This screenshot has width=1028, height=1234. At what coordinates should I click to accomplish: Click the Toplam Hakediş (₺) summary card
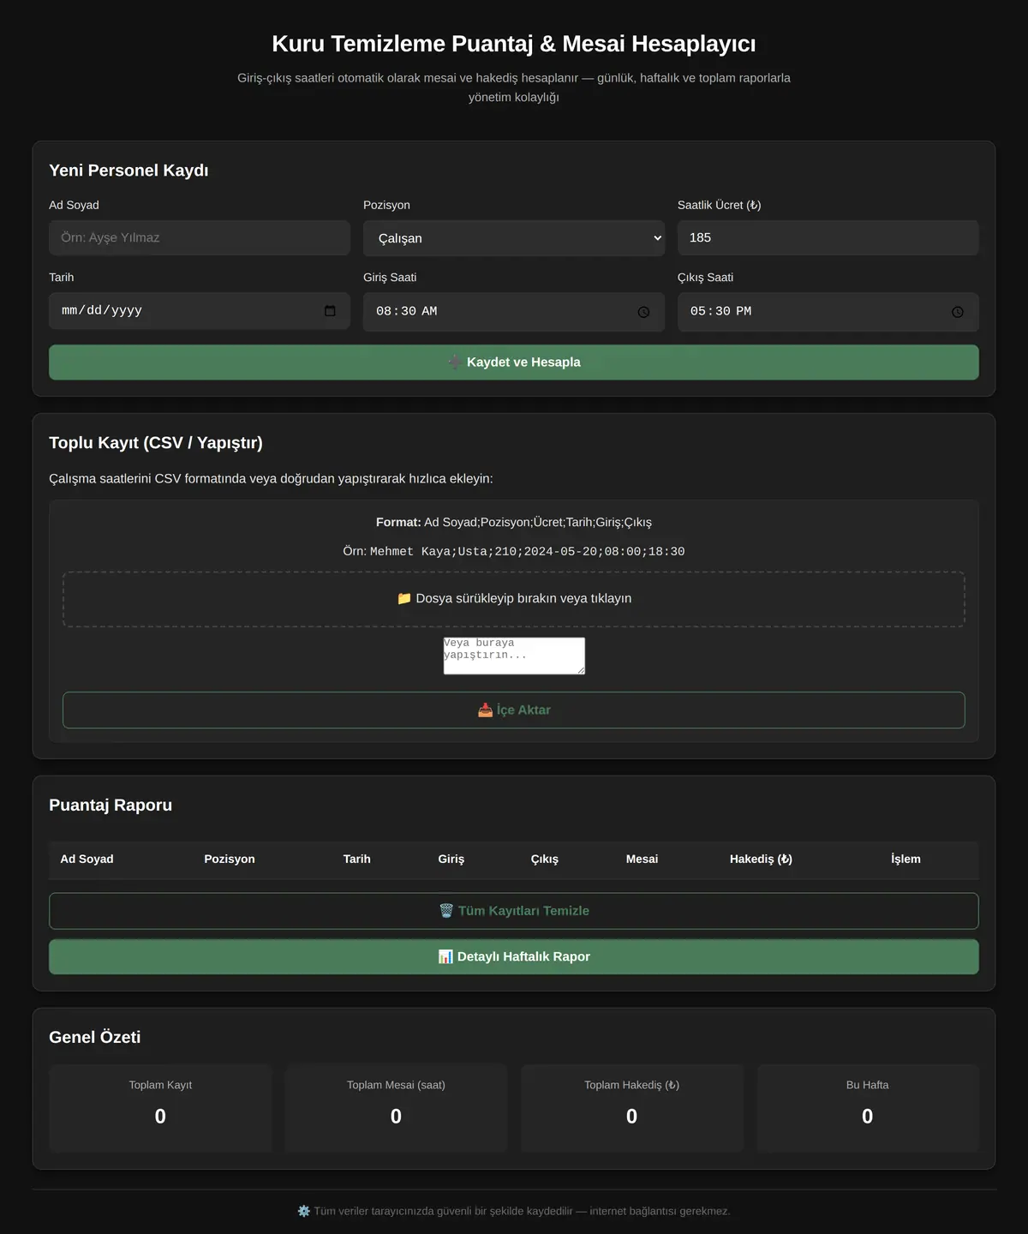coord(632,1108)
